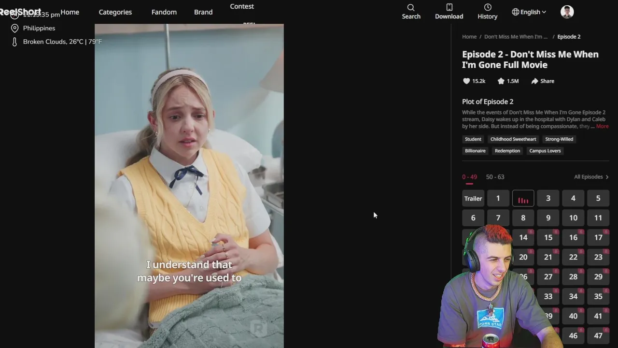618x348 pixels.
Task: Open locked episode 23
Action: tap(598, 257)
